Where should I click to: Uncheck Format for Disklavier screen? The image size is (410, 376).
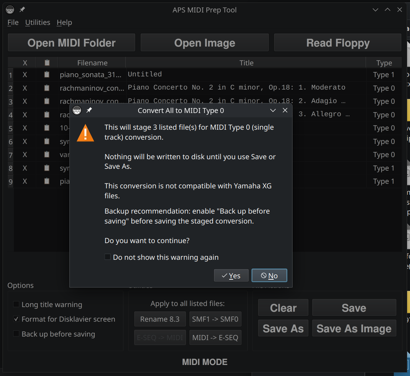tap(16, 319)
